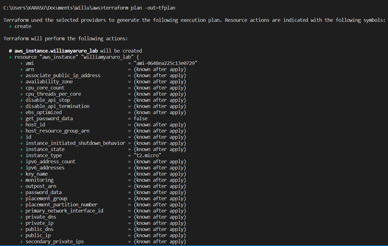Click '(known after apply)' on the instance_state row
The height and width of the screenshot is (246, 388).
click(160, 150)
